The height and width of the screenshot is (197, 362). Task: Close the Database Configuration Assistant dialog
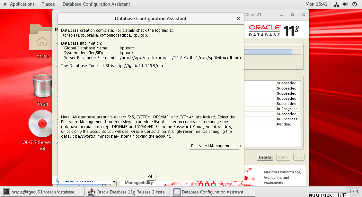238,19
